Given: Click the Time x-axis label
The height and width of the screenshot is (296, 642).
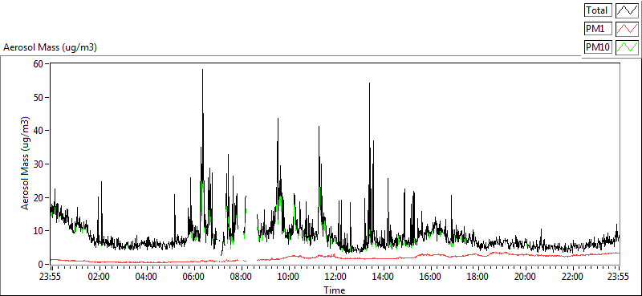Looking at the screenshot, I should pyautogui.click(x=335, y=290).
